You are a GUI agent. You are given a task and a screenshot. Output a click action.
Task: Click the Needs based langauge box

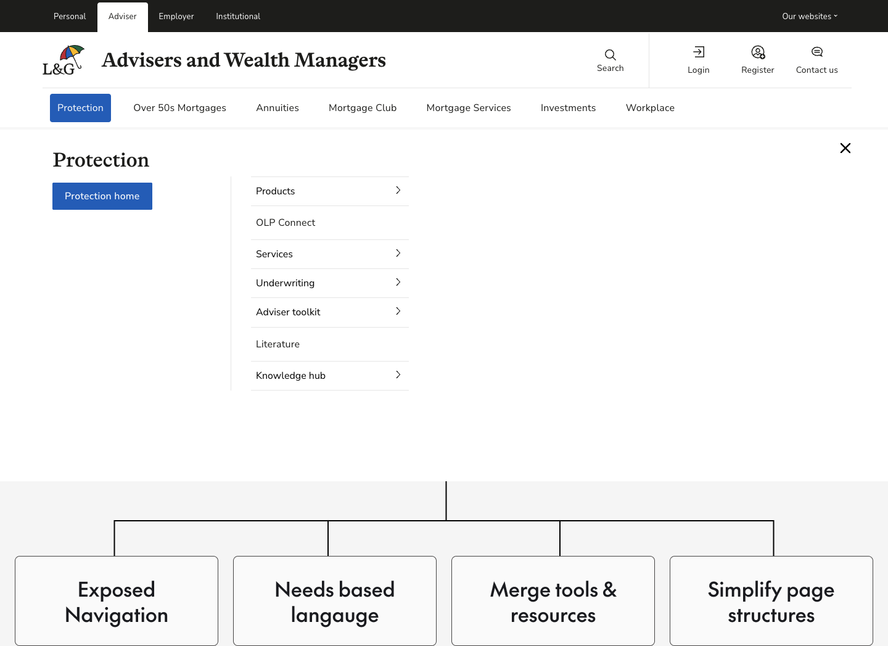click(335, 601)
